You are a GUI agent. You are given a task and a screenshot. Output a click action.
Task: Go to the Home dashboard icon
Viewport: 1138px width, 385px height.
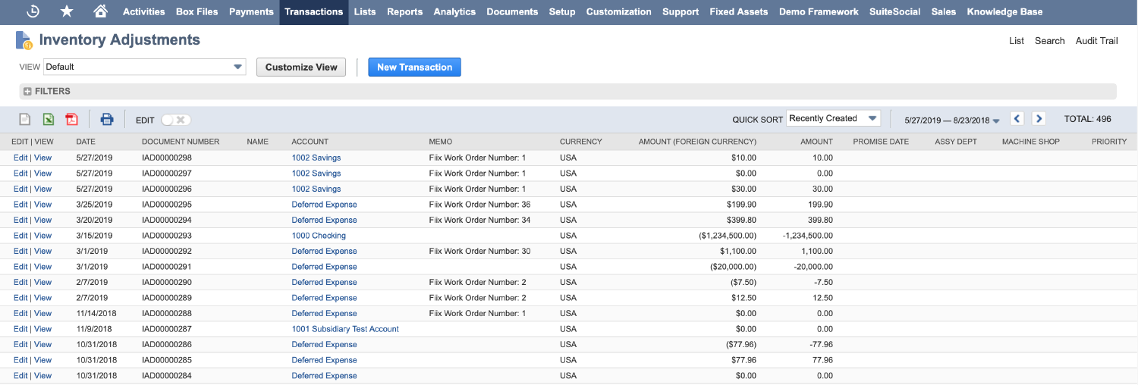[x=100, y=11]
